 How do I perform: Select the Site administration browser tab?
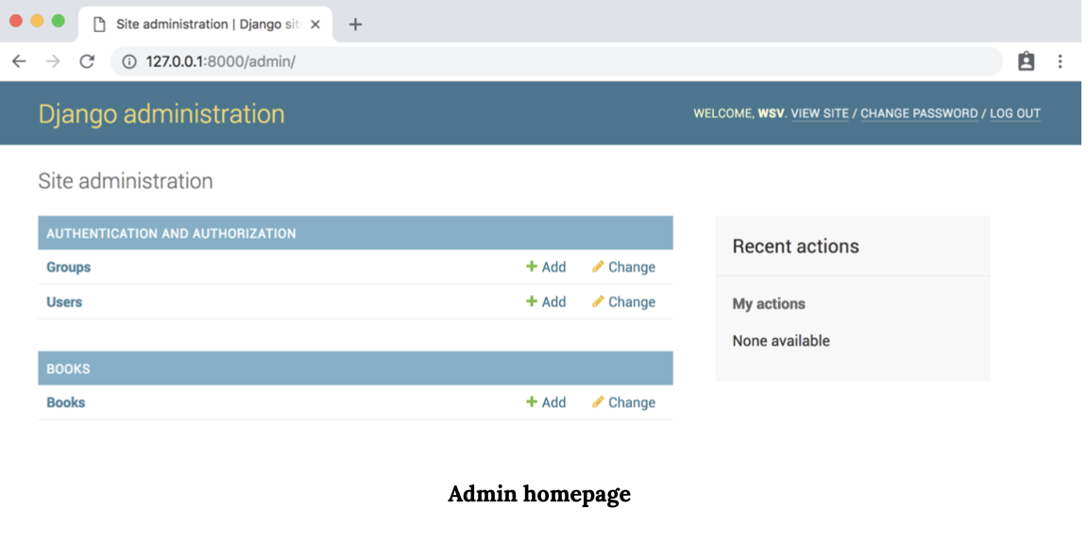pos(205,25)
